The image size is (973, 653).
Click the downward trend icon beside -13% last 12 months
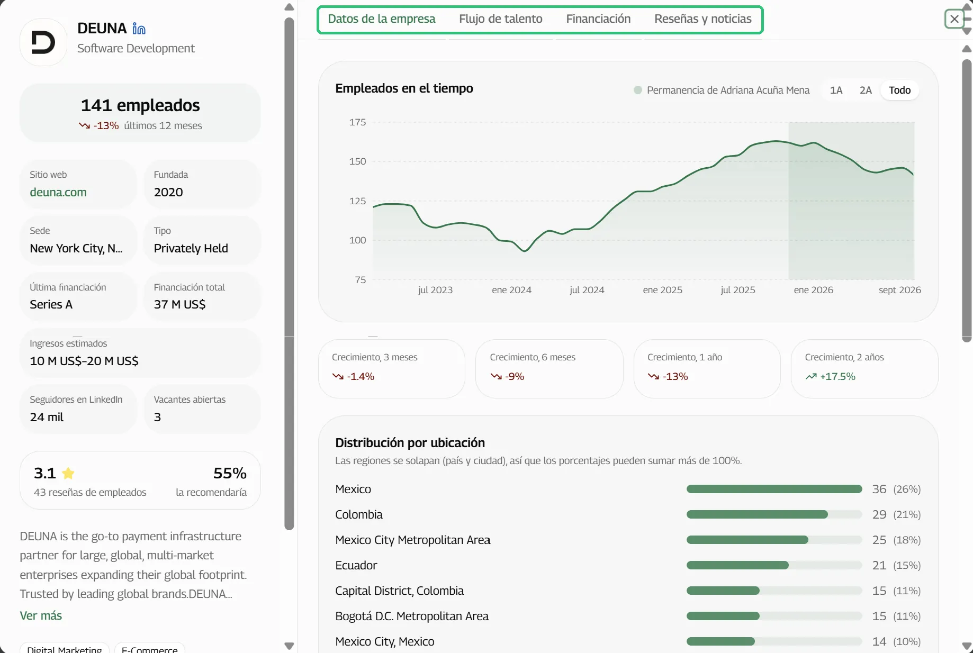click(x=84, y=125)
